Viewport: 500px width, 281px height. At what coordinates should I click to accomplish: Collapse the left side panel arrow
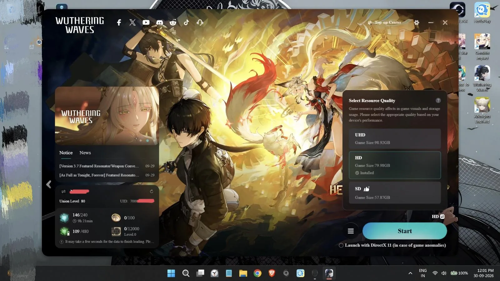49,184
